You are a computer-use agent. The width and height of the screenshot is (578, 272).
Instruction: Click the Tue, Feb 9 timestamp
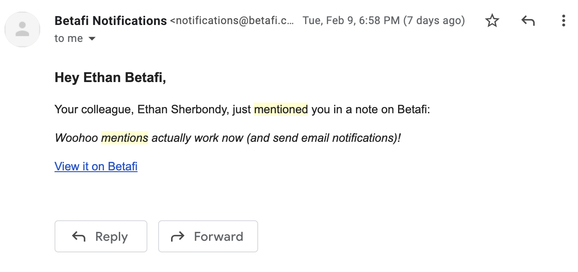pyautogui.click(x=351, y=21)
